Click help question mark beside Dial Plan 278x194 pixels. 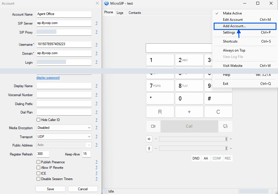(96, 112)
